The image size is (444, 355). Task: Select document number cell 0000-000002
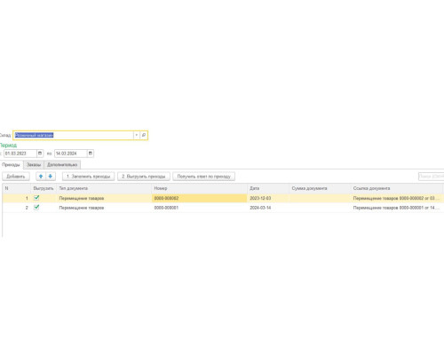point(199,198)
